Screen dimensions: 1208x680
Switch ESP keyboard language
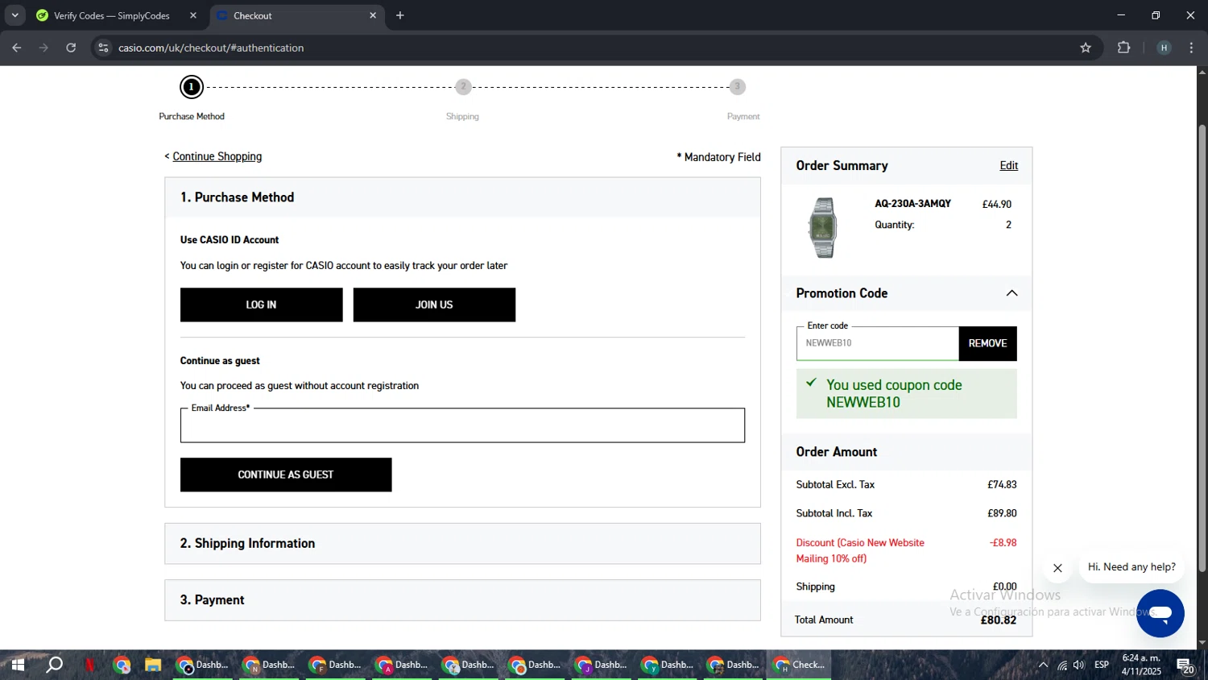click(x=1102, y=665)
